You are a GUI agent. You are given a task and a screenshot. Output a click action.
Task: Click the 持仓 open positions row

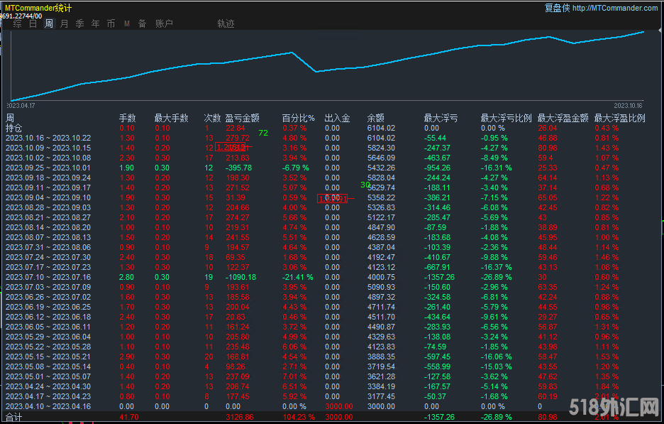pyautogui.click(x=13, y=128)
